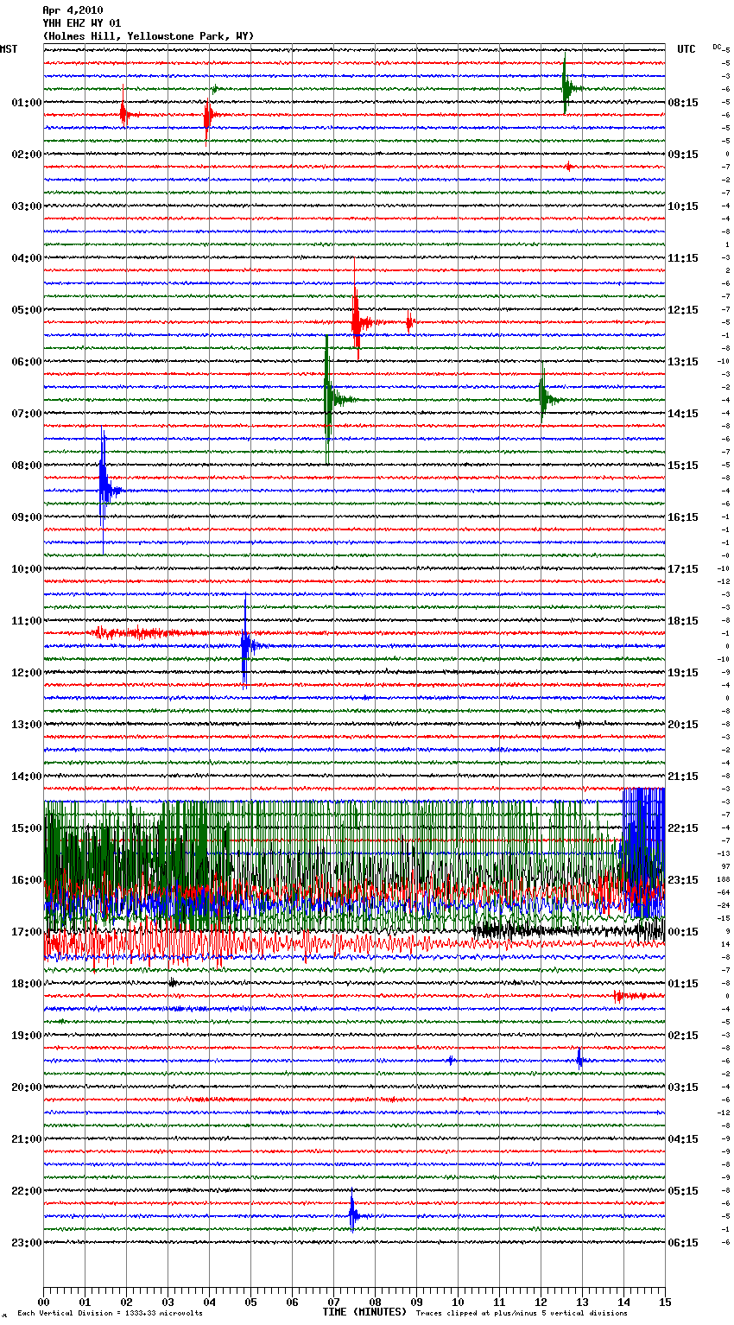Click the "05:00" MST time label

click(27, 310)
